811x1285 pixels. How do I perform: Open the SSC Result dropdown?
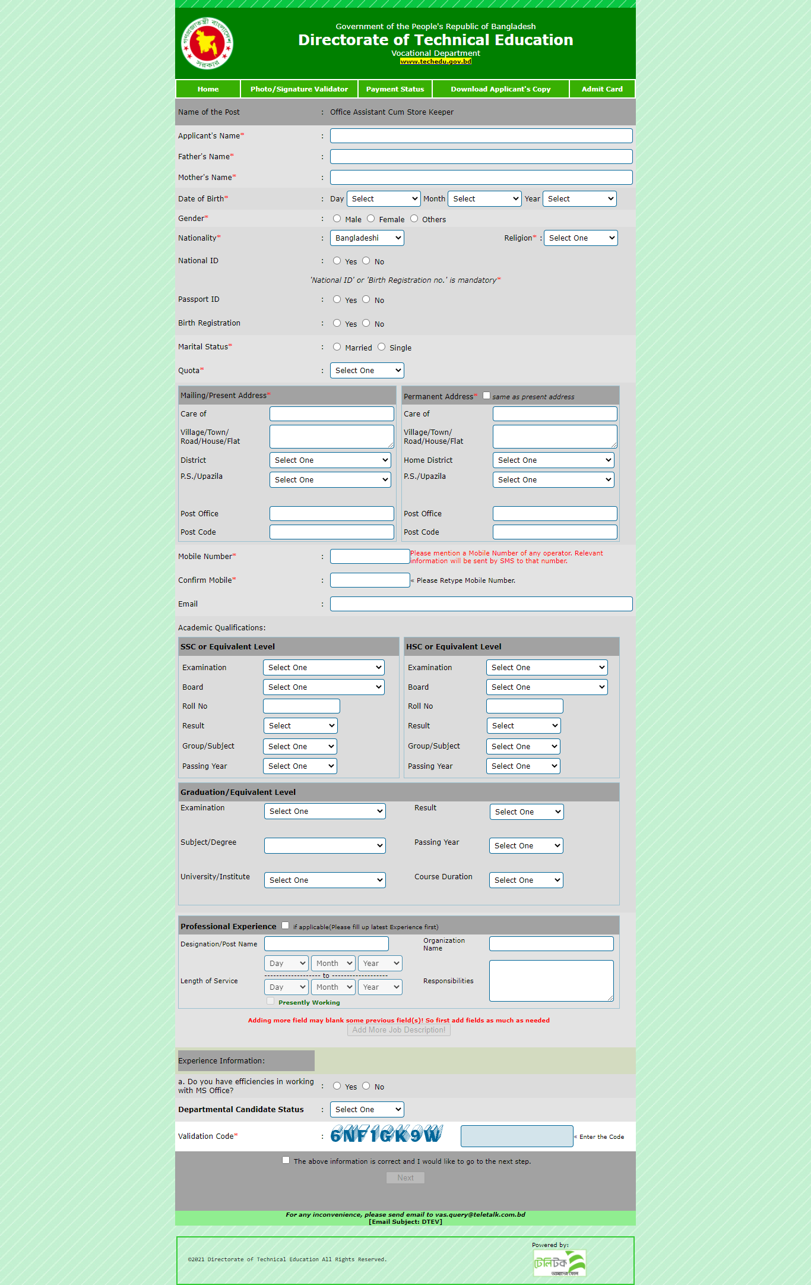tap(300, 726)
